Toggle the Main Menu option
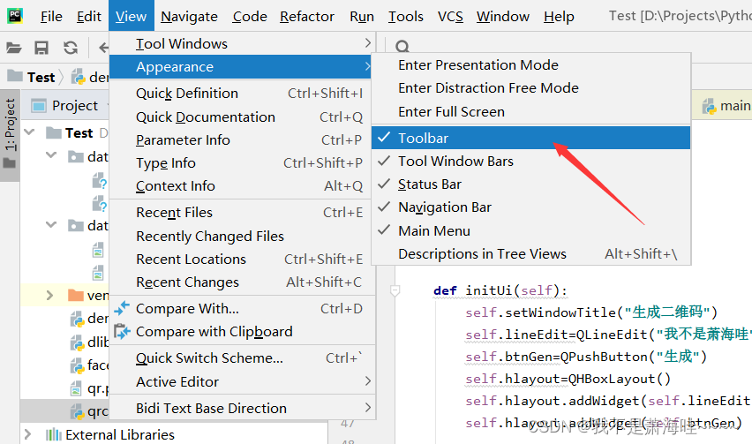 coord(531,230)
